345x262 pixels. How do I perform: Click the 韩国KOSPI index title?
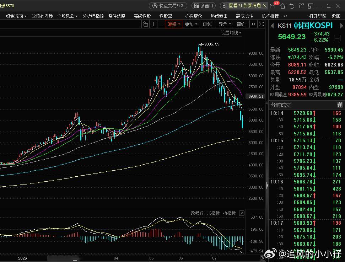313,26
